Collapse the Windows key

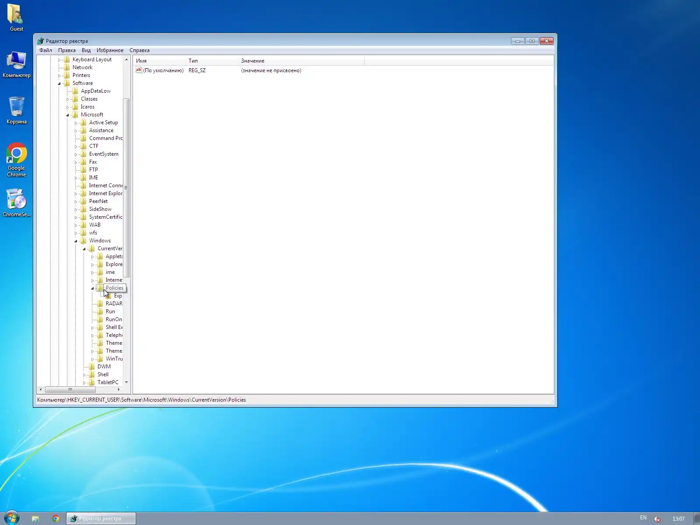[x=76, y=241]
